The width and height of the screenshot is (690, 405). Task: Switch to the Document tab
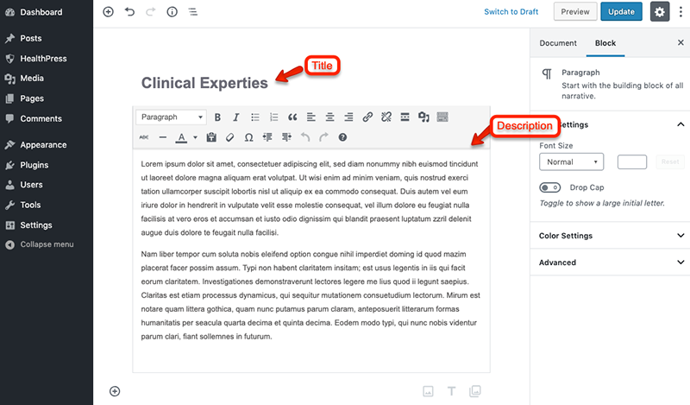point(557,42)
